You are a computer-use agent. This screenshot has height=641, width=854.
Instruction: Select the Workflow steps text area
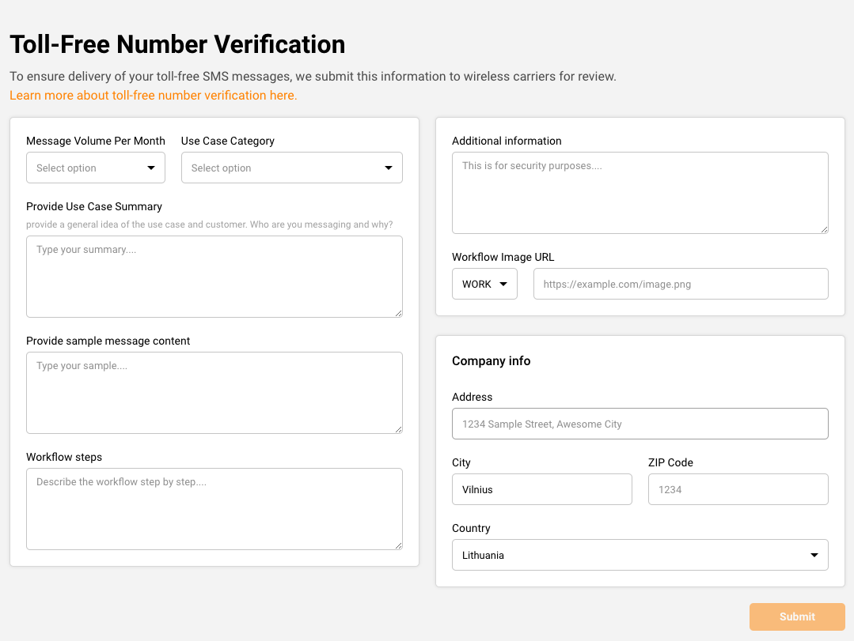click(x=214, y=508)
